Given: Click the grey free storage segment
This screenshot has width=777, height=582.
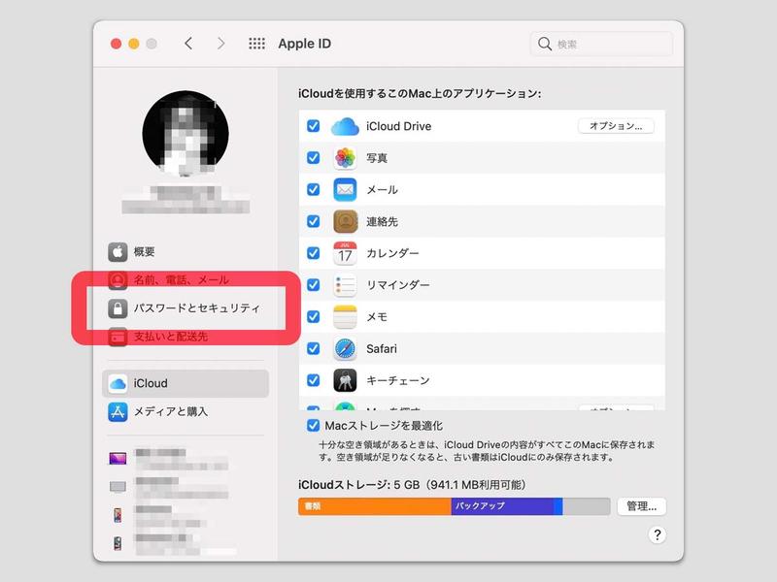Looking at the screenshot, I should (587, 506).
